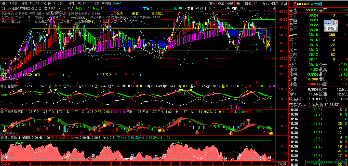Viewport: 348px width, 166px height.
Task: Select the 分时 intraday tab
Action: tap(4, 3)
